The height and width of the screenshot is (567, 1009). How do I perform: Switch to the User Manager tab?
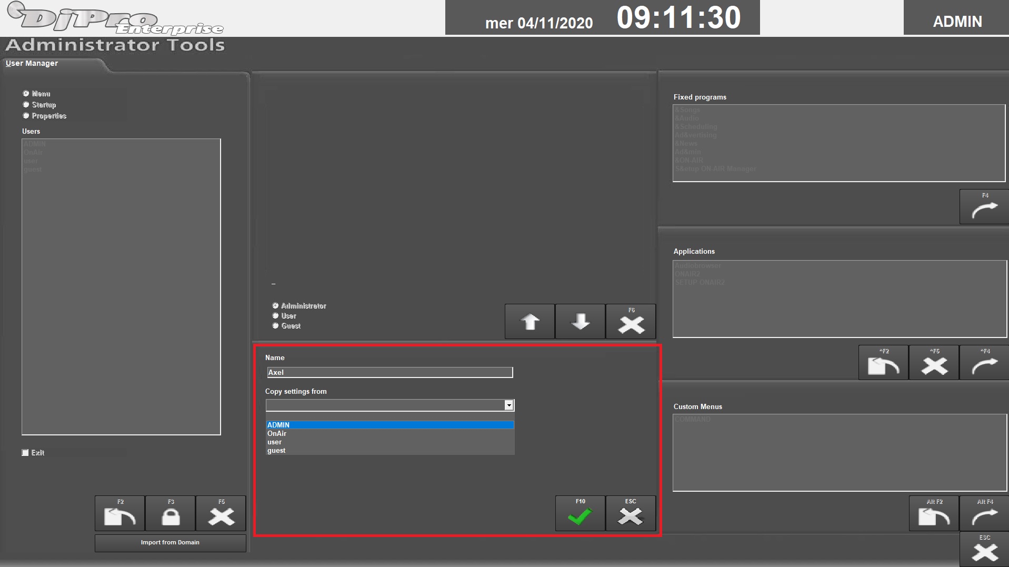point(32,63)
